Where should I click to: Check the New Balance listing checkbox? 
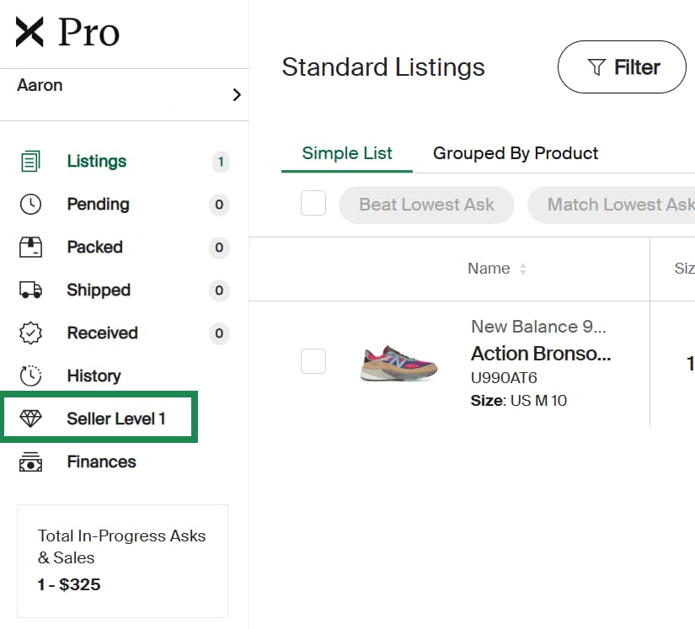[313, 361]
